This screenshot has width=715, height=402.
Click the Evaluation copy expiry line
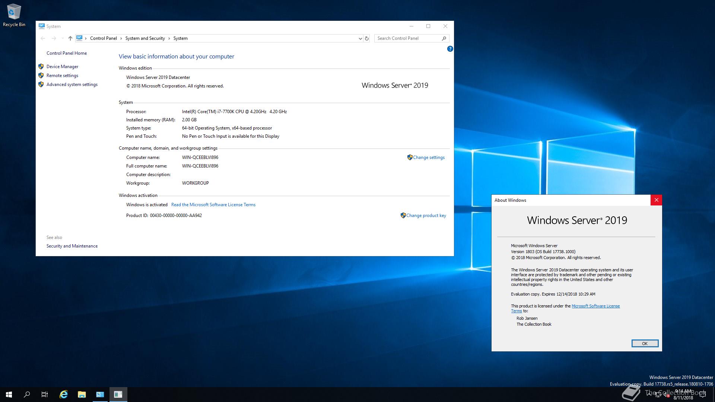[x=553, y=294]
